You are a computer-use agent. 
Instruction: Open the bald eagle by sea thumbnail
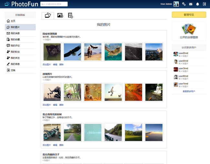154,52
